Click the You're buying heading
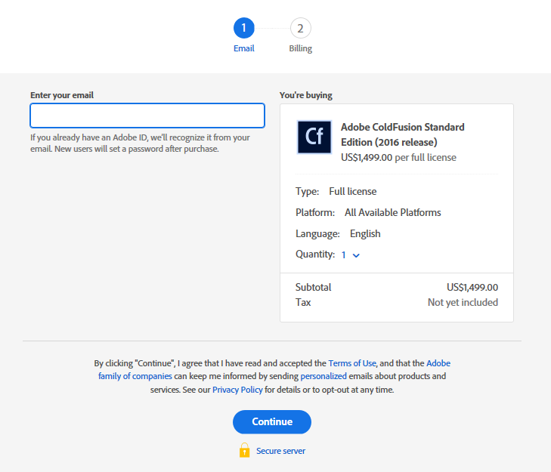This screenshot has width=551, height=472. pos(305,95)
